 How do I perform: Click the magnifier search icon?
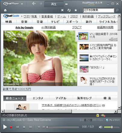coord(117,10)
